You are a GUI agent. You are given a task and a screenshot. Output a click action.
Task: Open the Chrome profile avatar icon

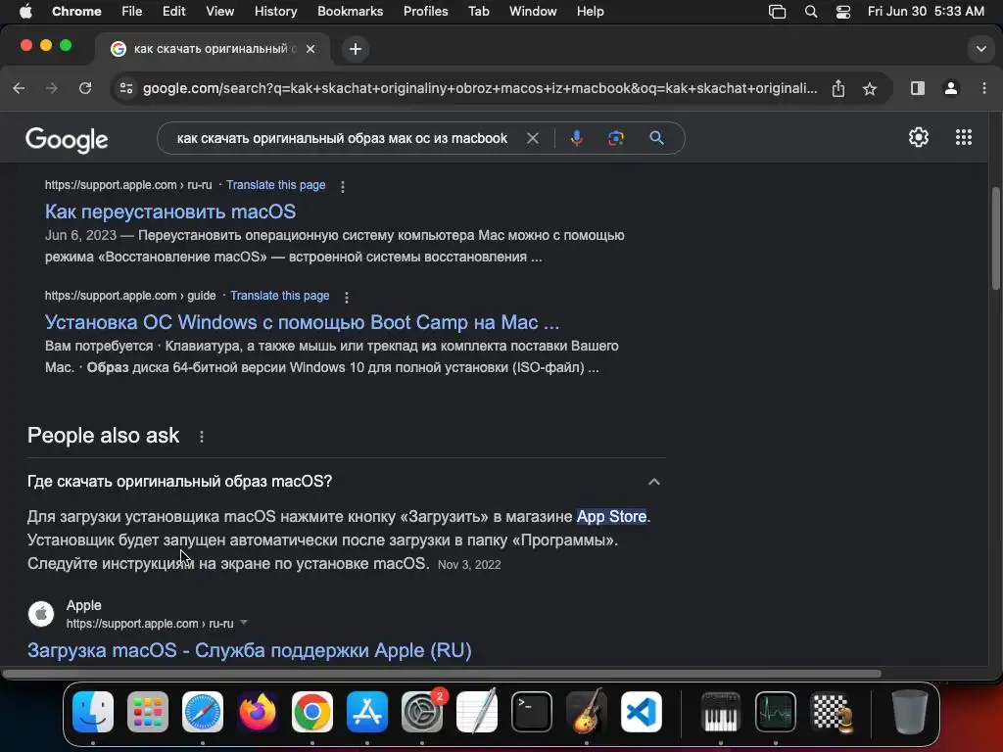(951, 88)
